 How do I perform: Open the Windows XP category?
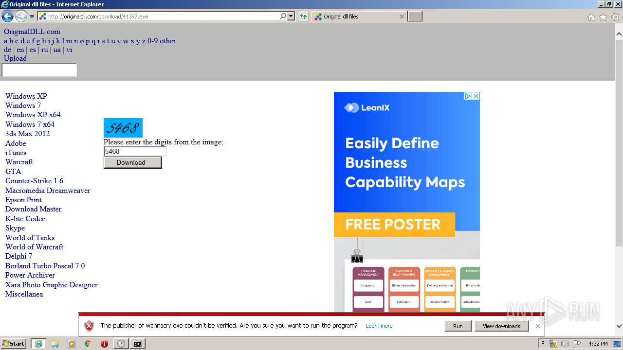[26, 96]
